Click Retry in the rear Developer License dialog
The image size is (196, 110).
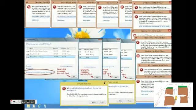click(121, 101)
